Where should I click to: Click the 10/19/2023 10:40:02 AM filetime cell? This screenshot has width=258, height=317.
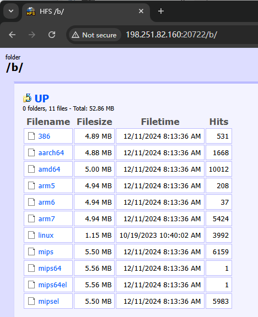coord(160,236)
